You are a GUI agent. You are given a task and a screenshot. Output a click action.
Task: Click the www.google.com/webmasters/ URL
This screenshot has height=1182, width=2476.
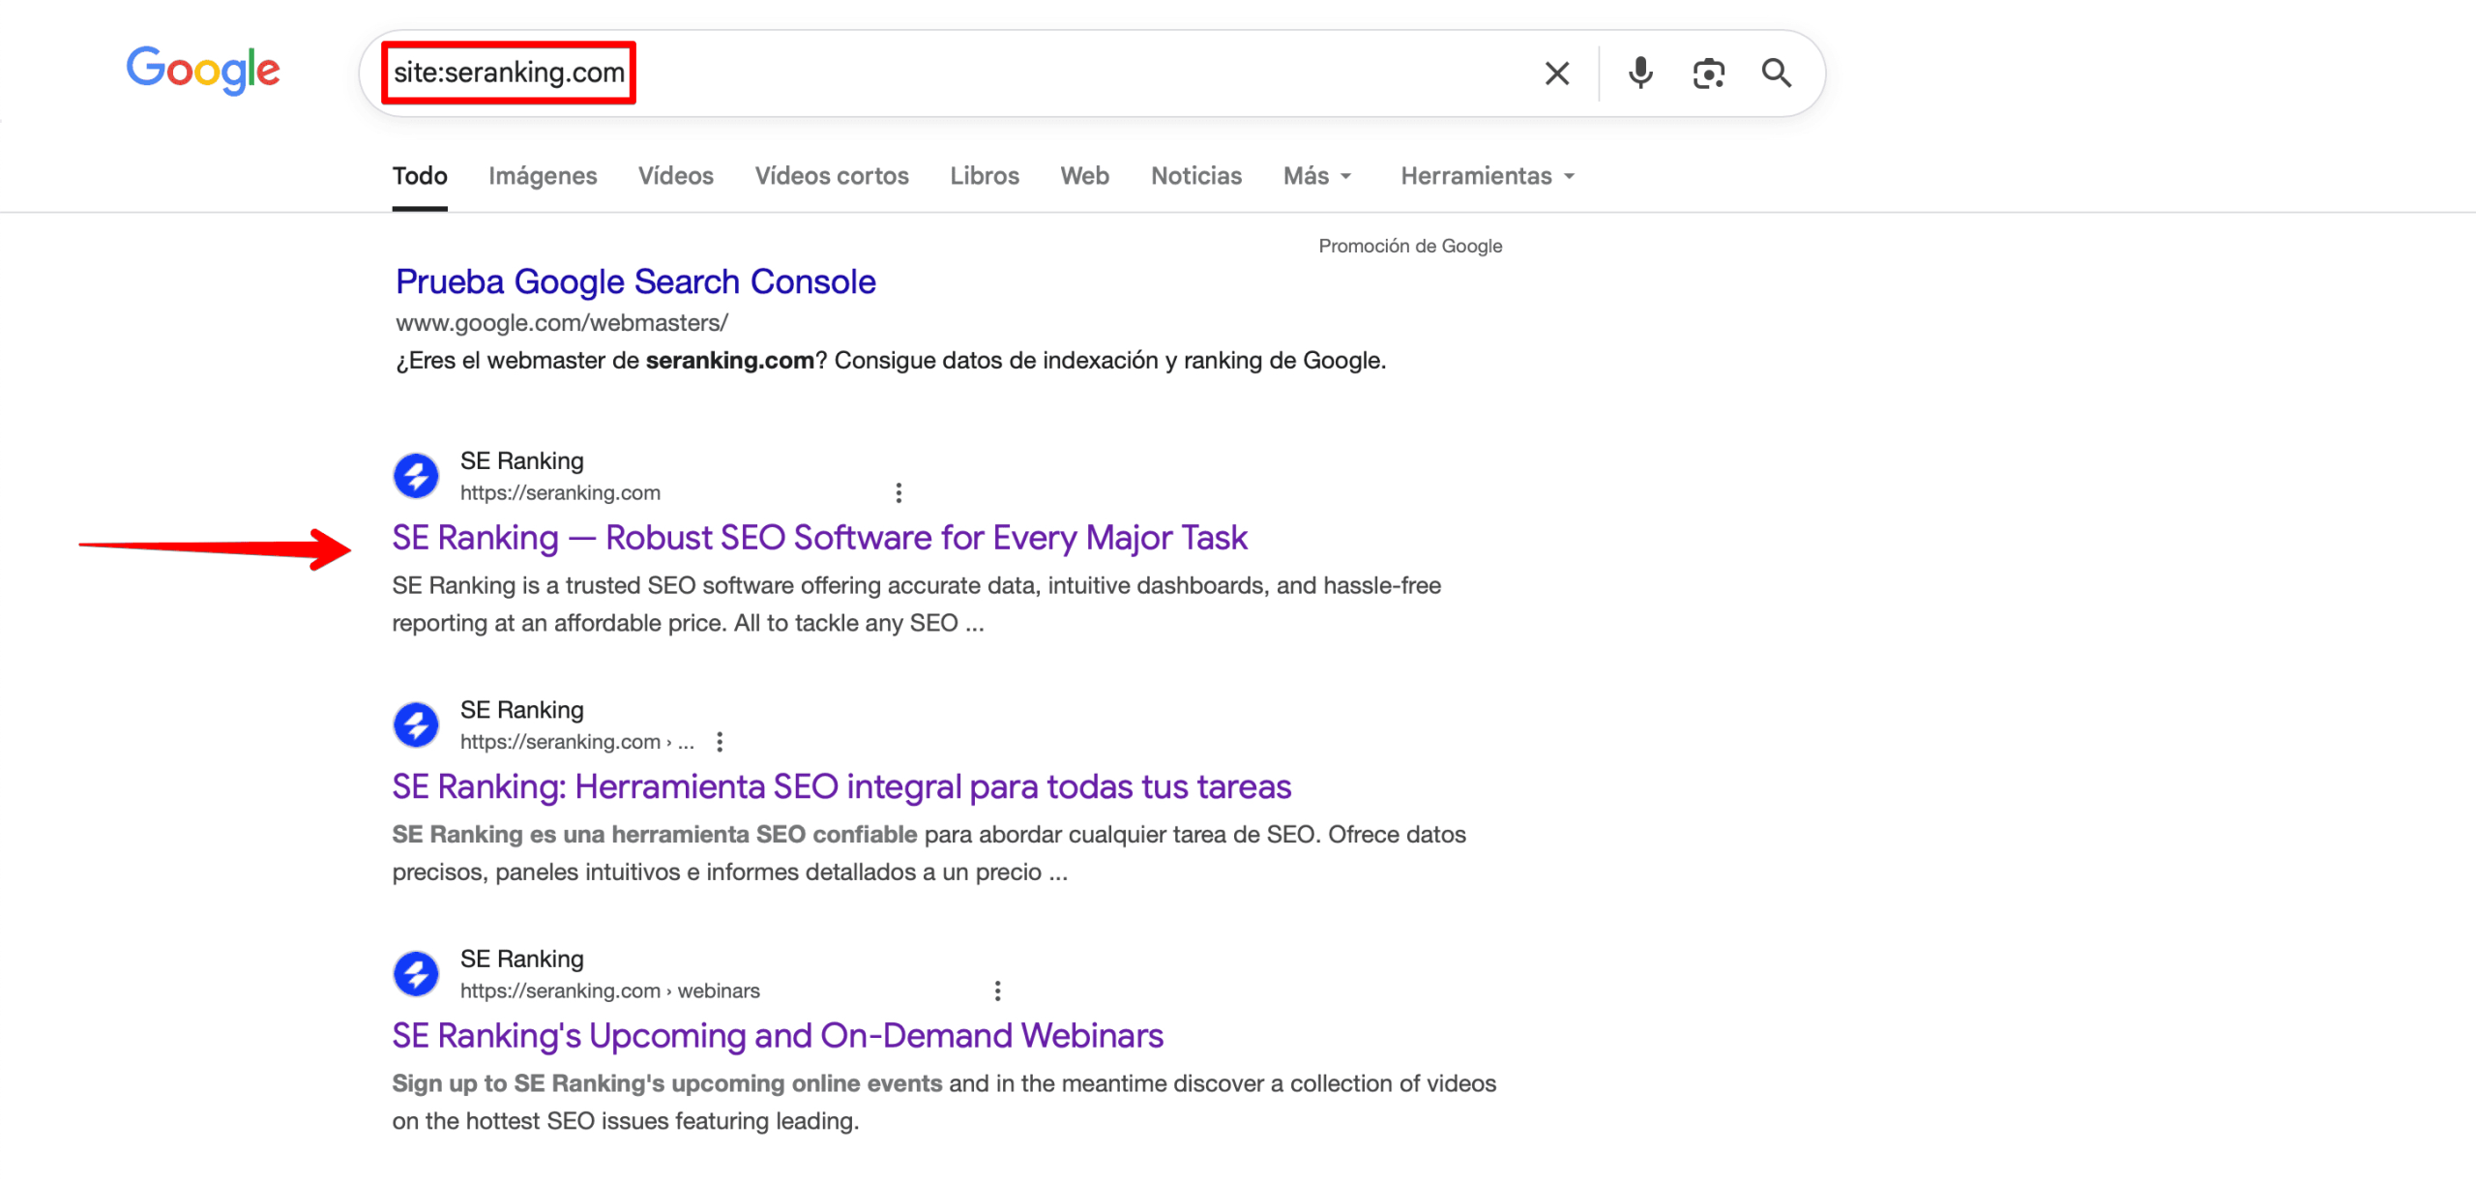tap(562, 322)
